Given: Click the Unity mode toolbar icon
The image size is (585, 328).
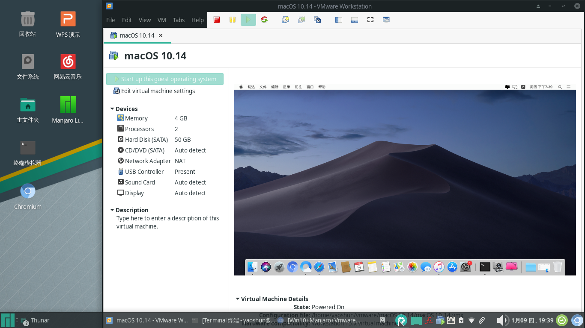Looking at the screenshot, I should pyautogui.click(x=386, y=20).
